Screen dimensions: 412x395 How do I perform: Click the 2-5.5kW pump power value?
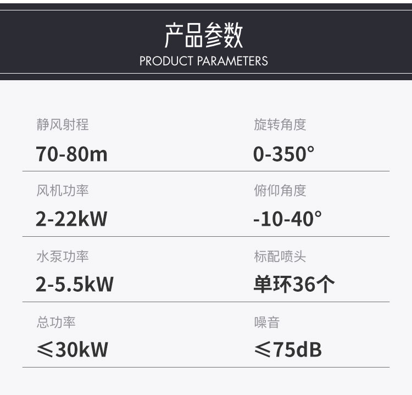(75, 285)
